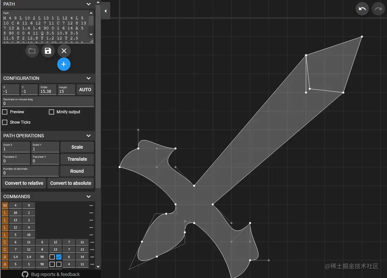Toggle large-arc flag on A 1.4 row
The width and height of the screenshot is (387, 278).
click(52, 257)
